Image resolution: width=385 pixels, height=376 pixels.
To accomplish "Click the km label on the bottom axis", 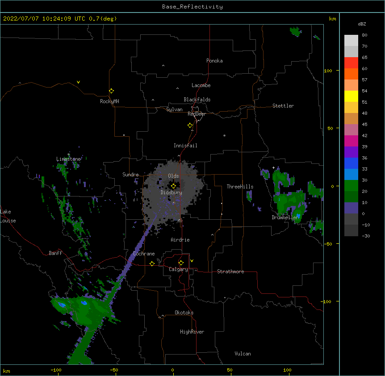I will point(7,371).
